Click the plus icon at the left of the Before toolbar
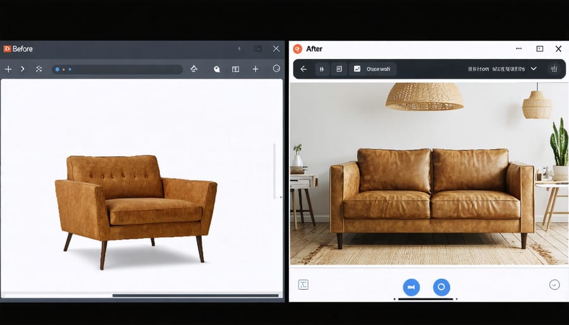Screen dimensions: 569x325 [x=8, y=69]
